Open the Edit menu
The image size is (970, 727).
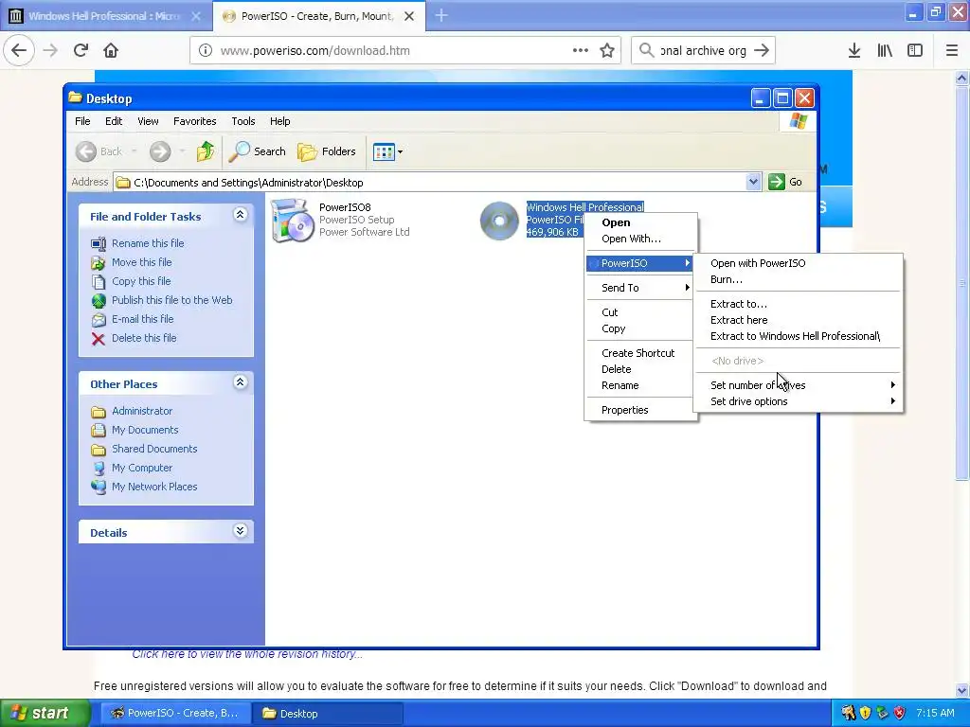[114, 121]
